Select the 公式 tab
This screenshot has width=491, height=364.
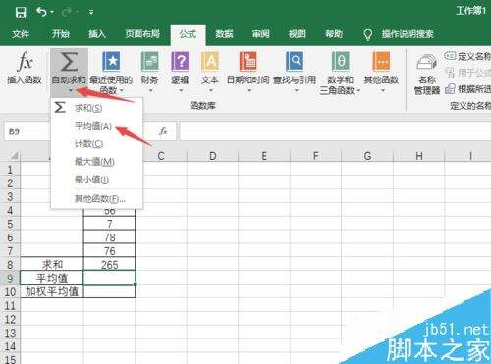(188, 34)
